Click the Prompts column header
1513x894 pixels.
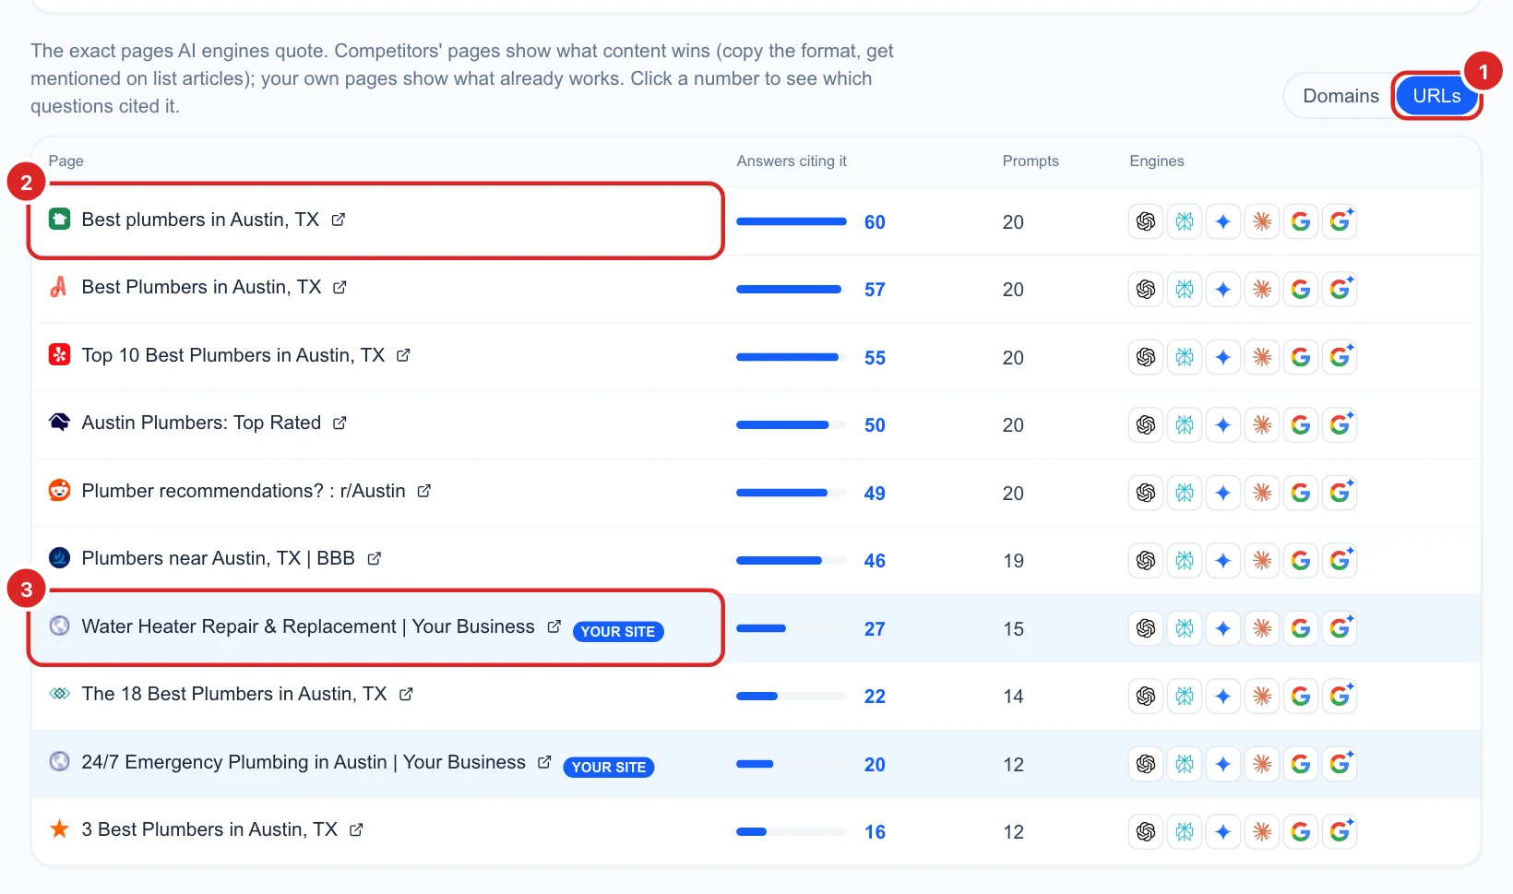[1031, 161]
